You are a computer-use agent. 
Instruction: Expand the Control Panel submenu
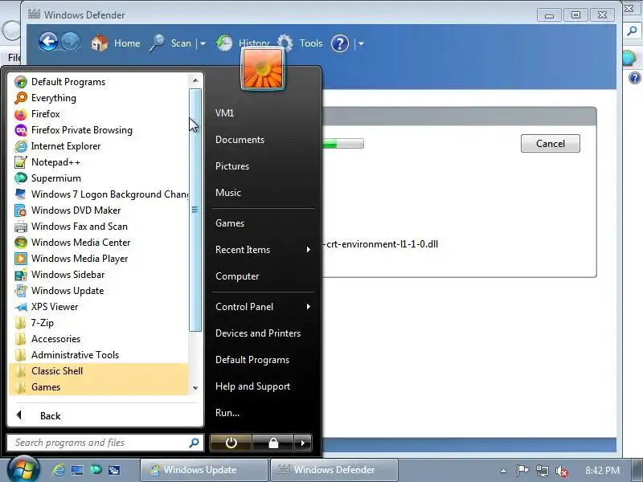pyautogui.click(x=264, y=307)
